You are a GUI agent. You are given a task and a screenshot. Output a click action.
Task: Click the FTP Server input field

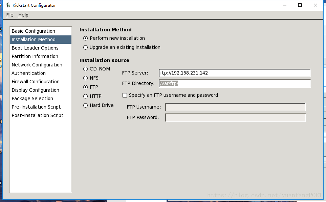[235, 73]
